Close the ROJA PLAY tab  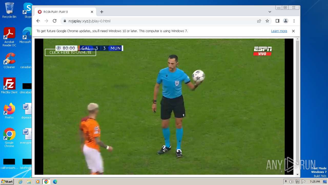(x=92, y=12)
